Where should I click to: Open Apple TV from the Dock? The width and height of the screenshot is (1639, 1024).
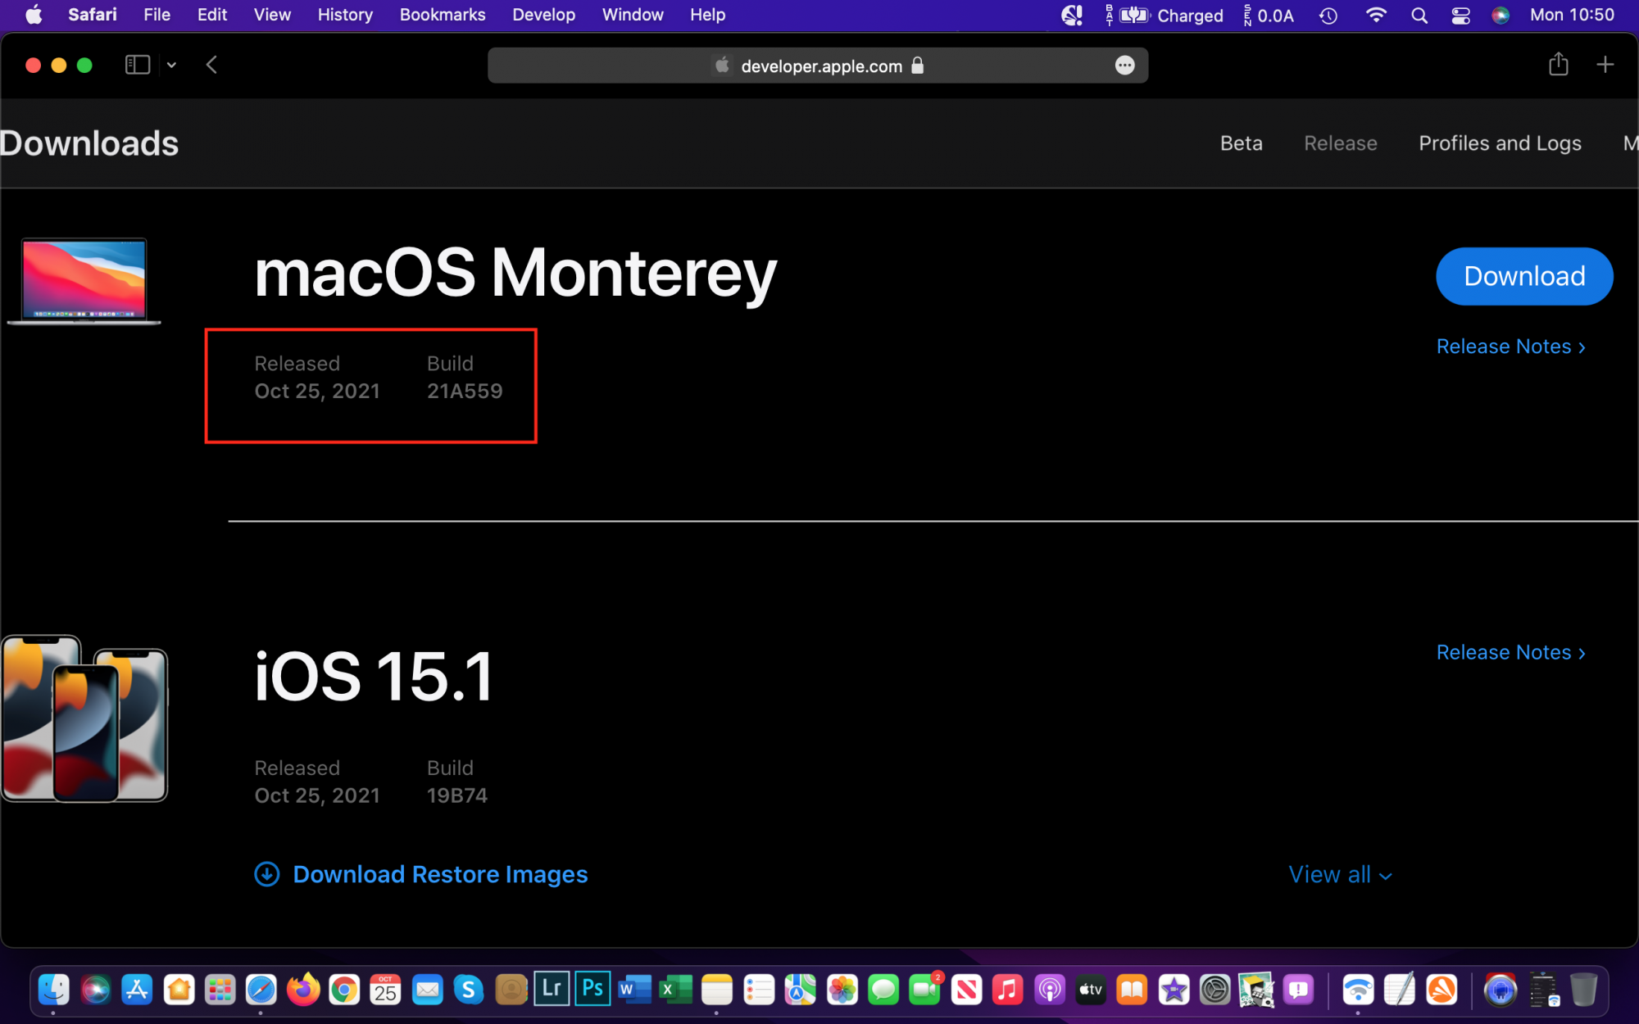(1091, 990)
